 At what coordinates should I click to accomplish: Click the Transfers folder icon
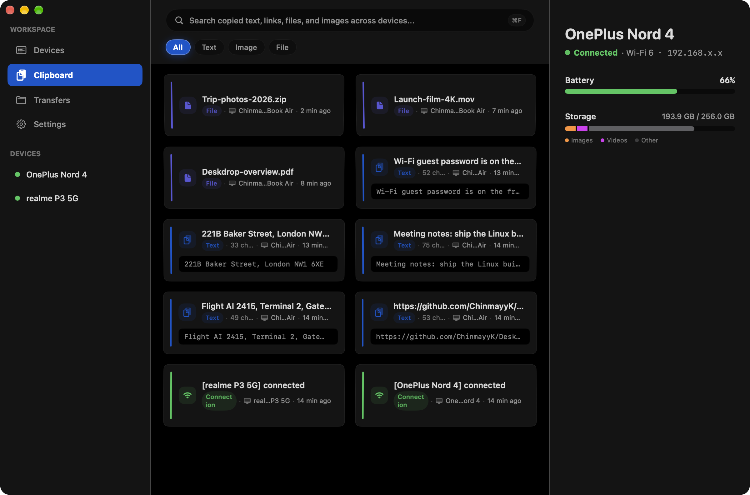[x=21, y=100]
